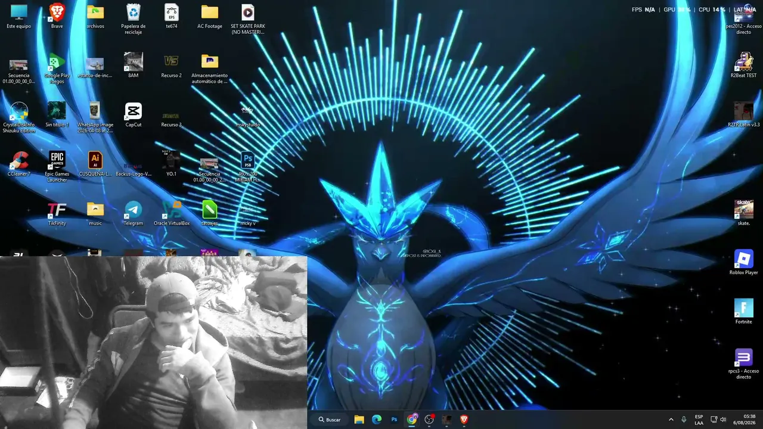Switch to Photoshop on the taskbar
Screen dimensions: 763x429
point(394,419)
